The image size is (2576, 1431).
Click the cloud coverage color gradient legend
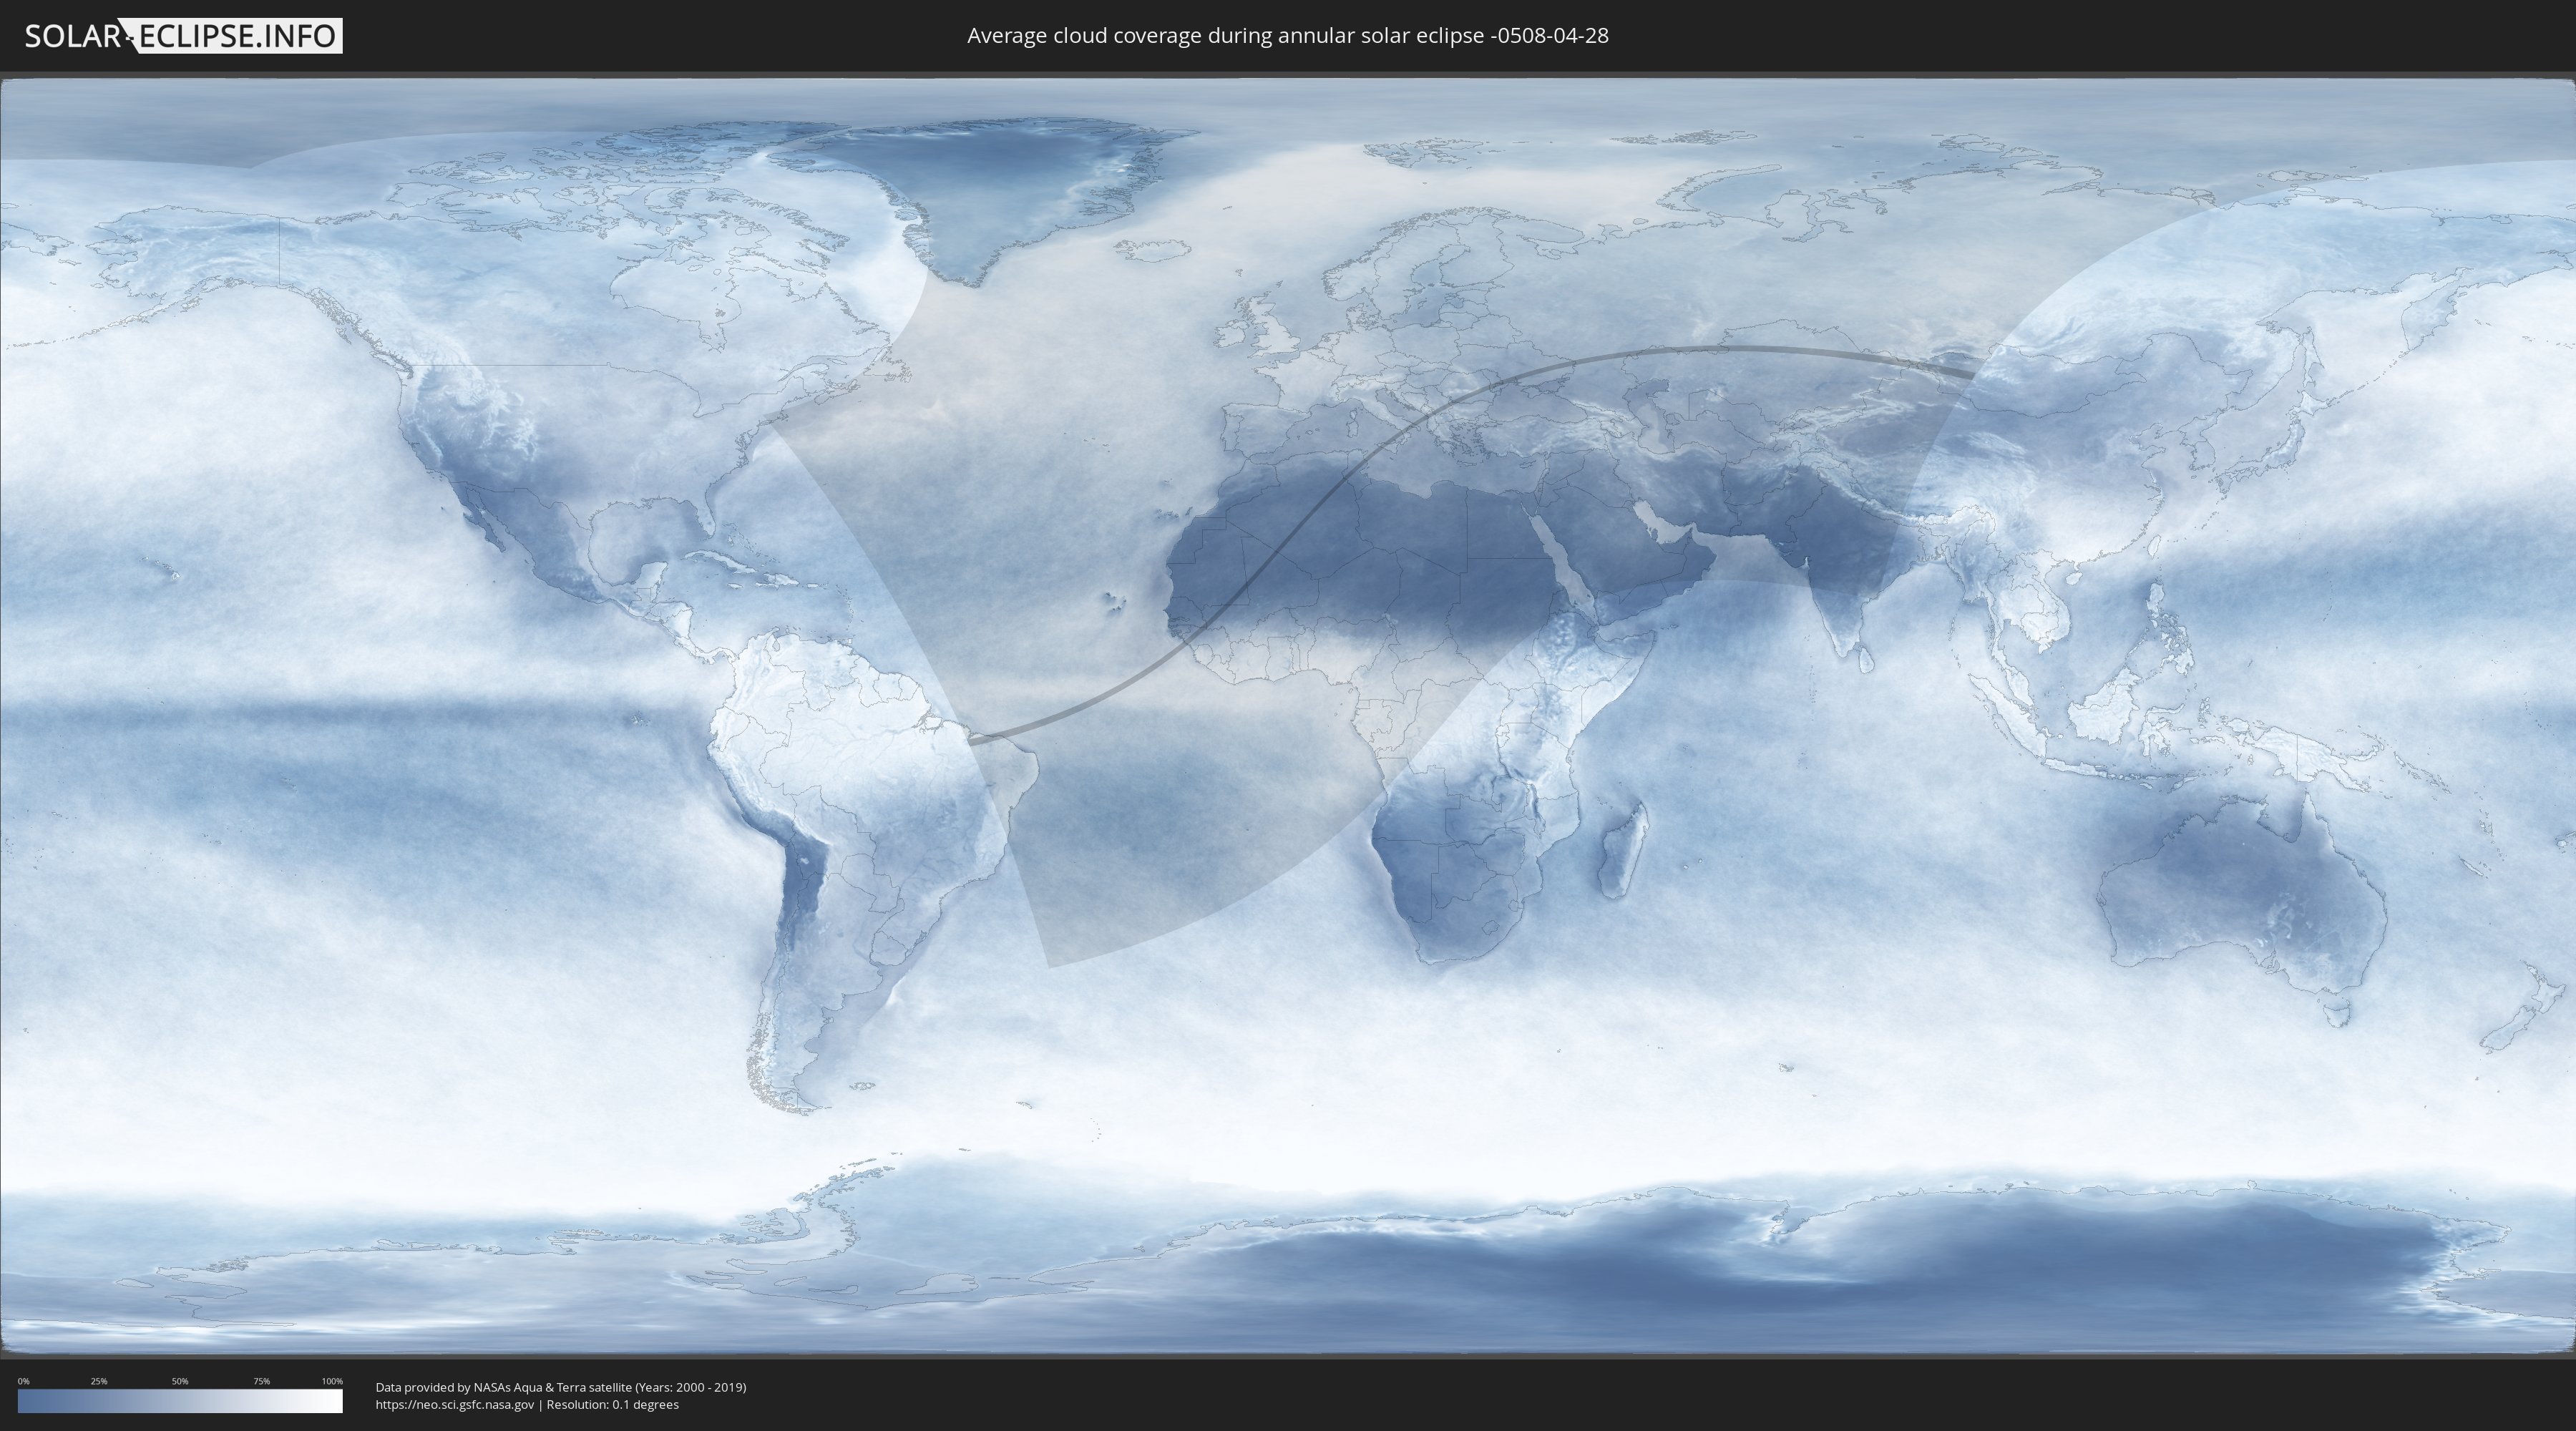(180, 1401)
